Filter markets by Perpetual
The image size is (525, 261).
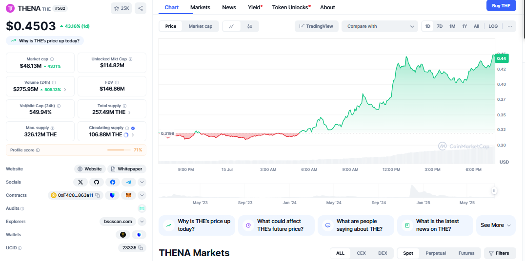[436, 253]
